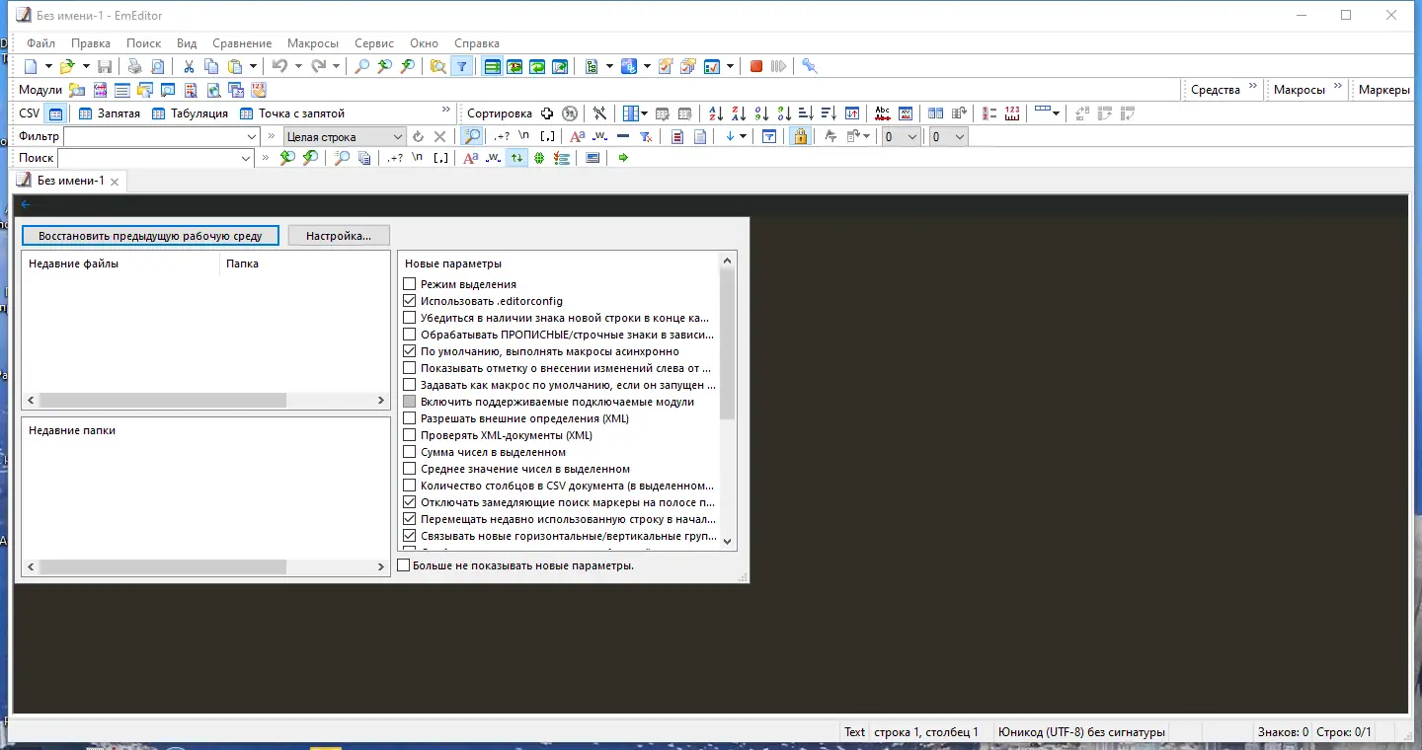Screen dimensions: 1422x750
Task: Click the lock icon on the filter toolbar
Action: [803, 135]
